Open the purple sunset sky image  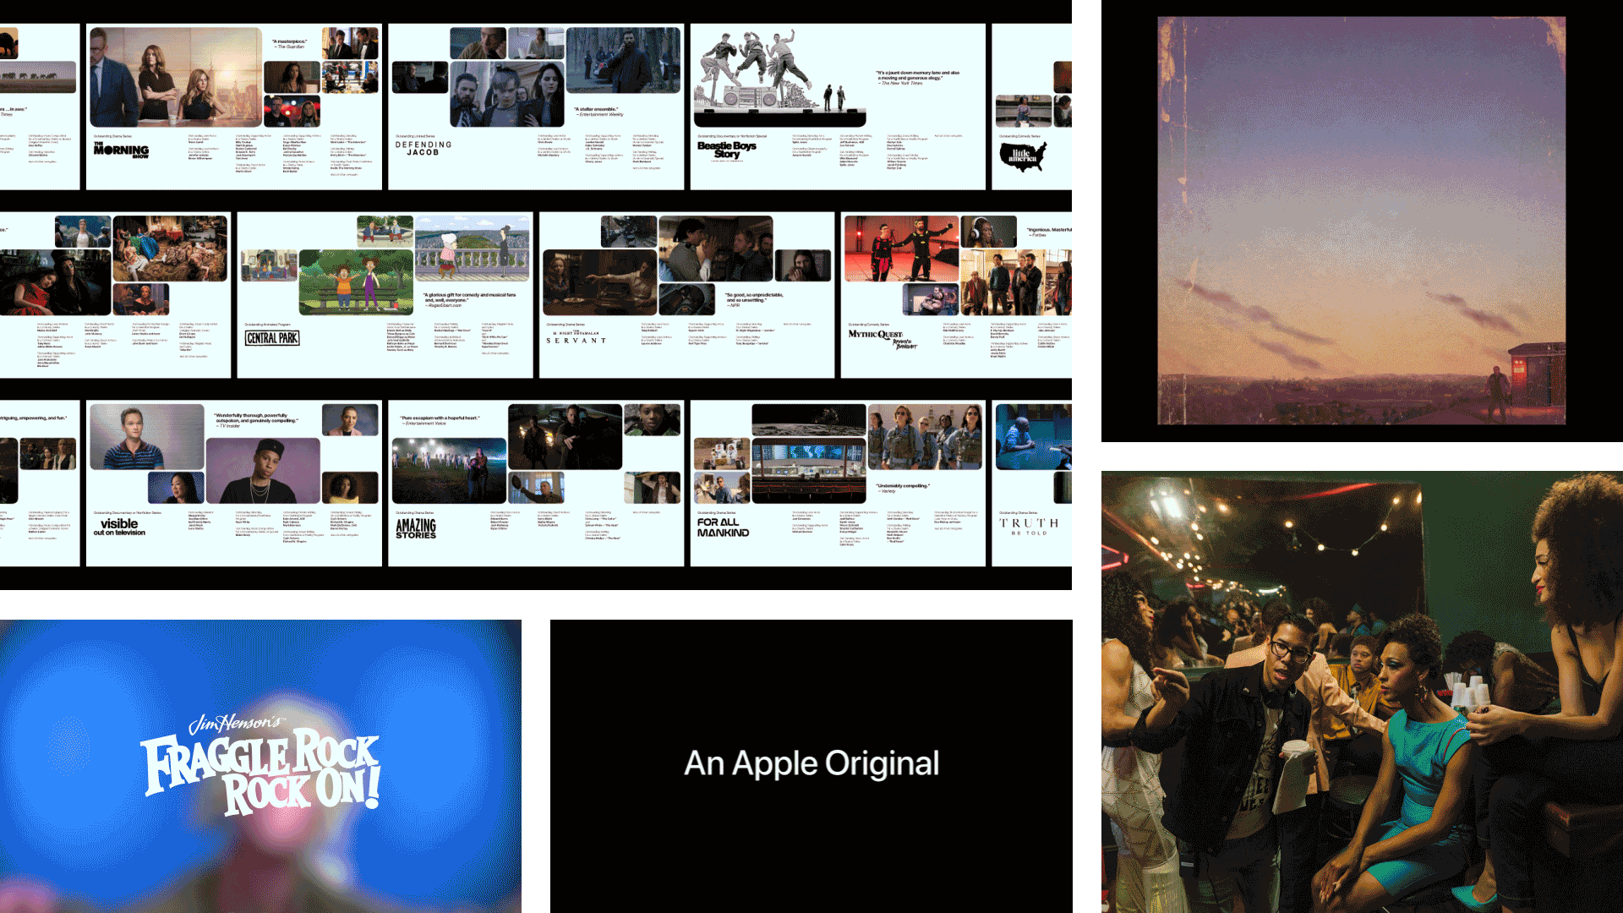(1361, 221)
